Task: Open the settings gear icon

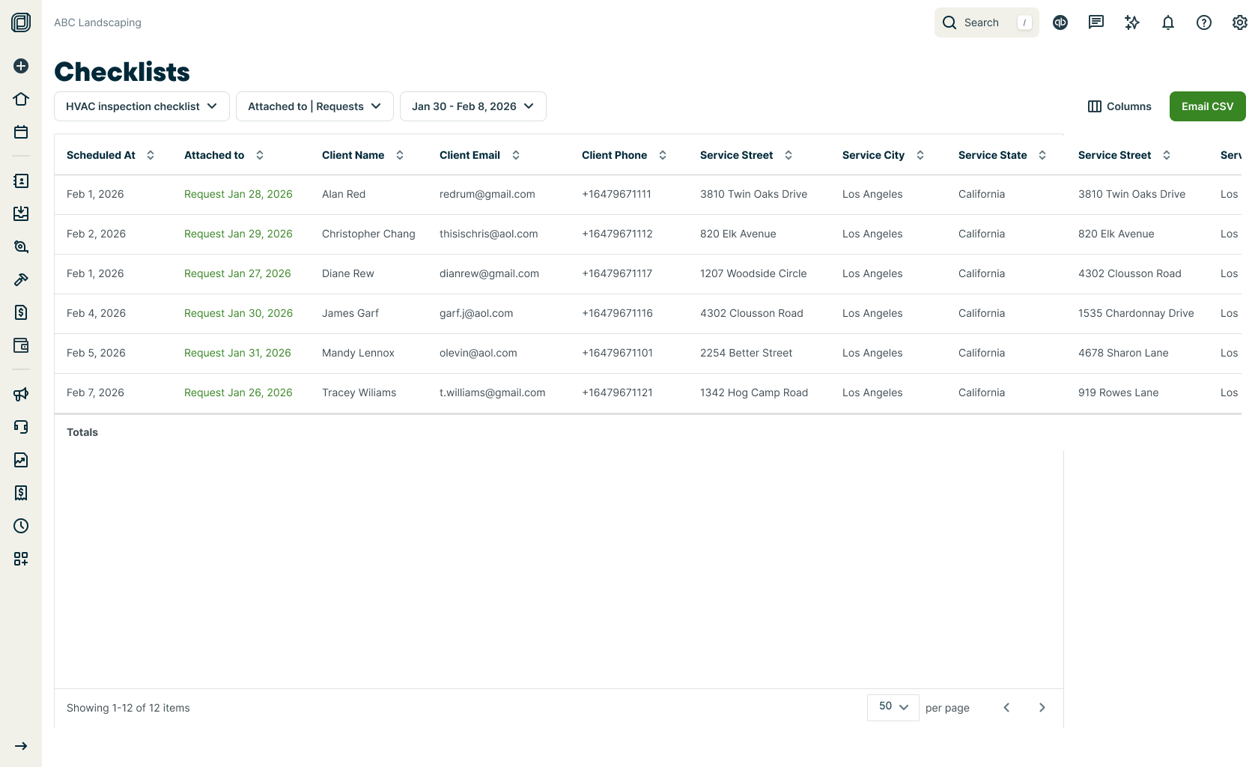Action: 1239,22
